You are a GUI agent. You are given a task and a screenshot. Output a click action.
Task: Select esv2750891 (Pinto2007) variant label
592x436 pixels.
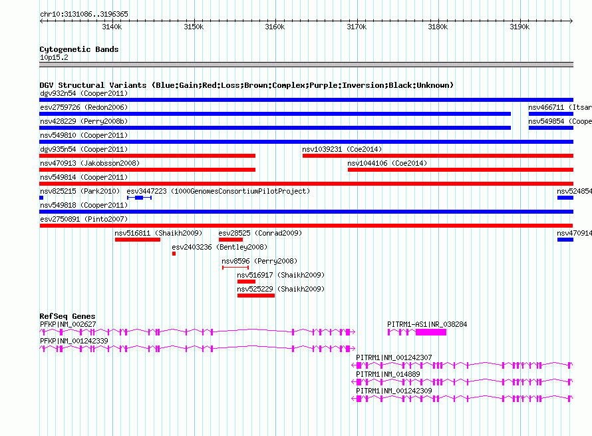tap(84, 219)
